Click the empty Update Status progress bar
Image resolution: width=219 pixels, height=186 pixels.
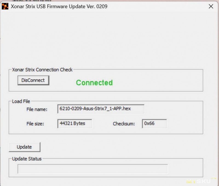click(93, 169)
